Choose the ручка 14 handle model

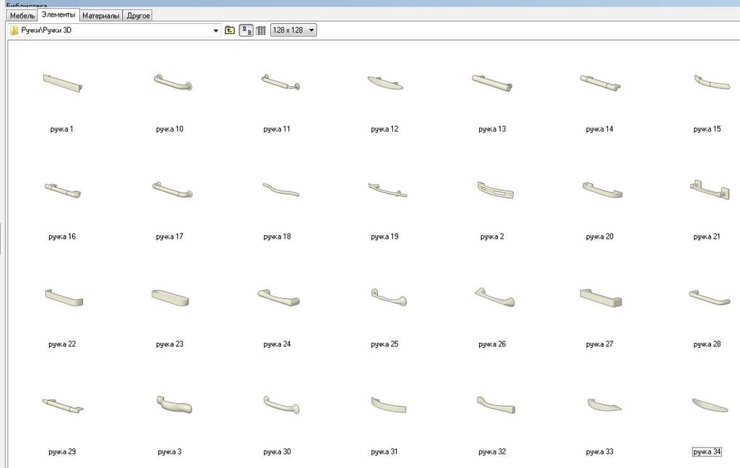(601, 82)
